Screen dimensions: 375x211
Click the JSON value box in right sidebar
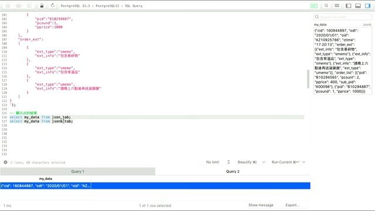tap(342, 61)
